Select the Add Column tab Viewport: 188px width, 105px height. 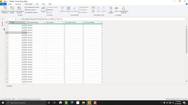[28, 4]
